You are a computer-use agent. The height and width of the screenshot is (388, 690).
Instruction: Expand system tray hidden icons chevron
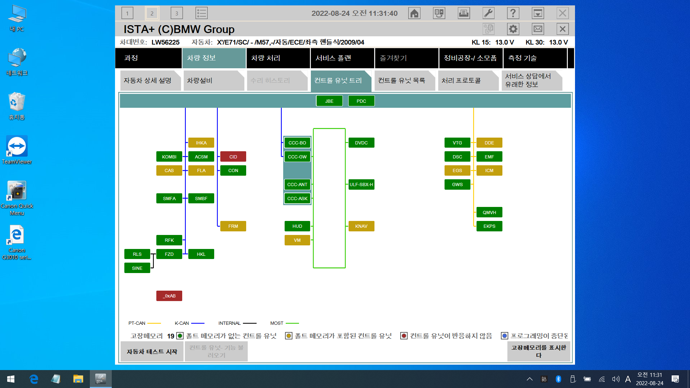click(529, 379)
